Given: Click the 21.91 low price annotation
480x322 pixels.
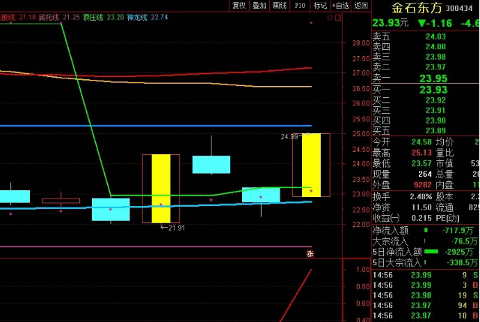Looking at the screenshot, I should tap(176, 228).
